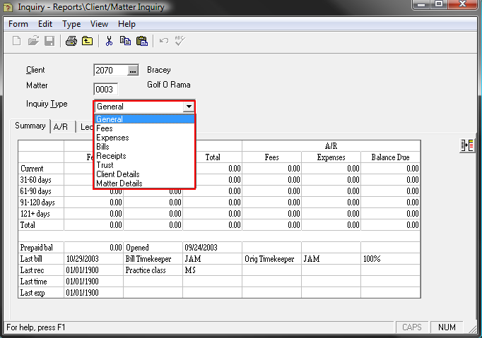Choose Fees from the Inquiry Type list
Screen dimensions: 482x338
pyautogui.click(x=105, y=128)
